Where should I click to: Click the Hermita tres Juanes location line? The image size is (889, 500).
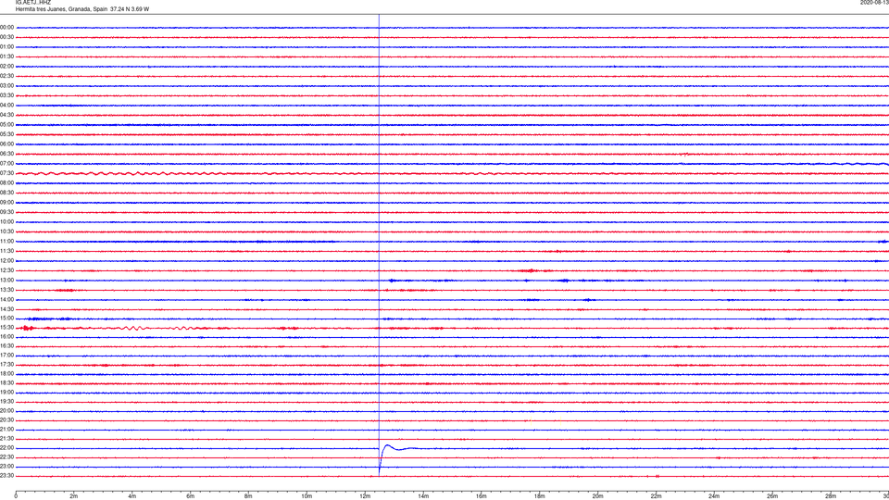[82, 9]
